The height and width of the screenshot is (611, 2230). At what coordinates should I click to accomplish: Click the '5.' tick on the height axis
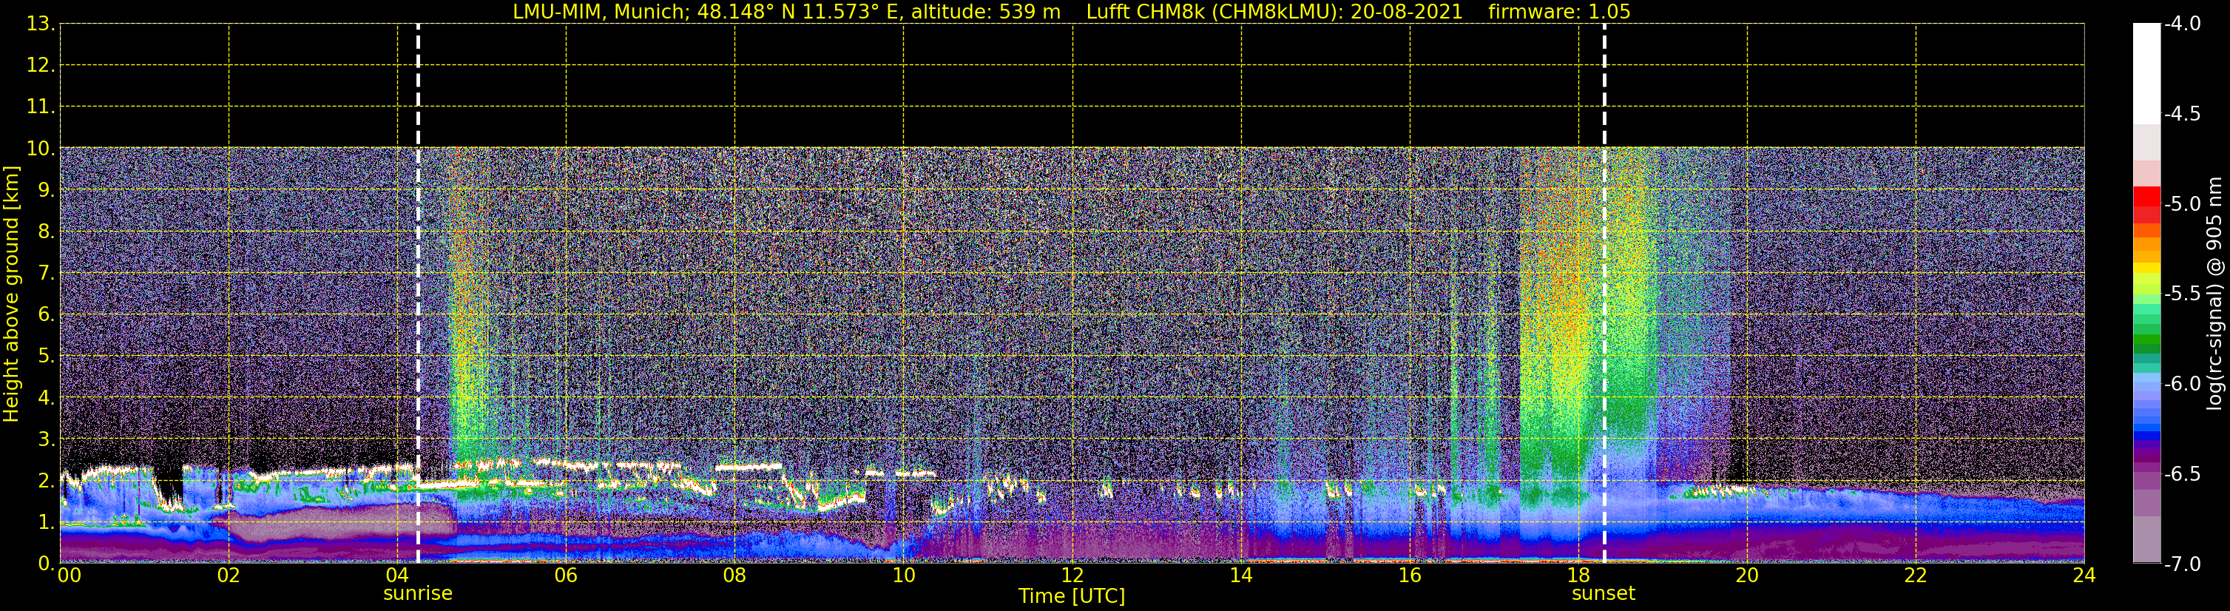46,357
